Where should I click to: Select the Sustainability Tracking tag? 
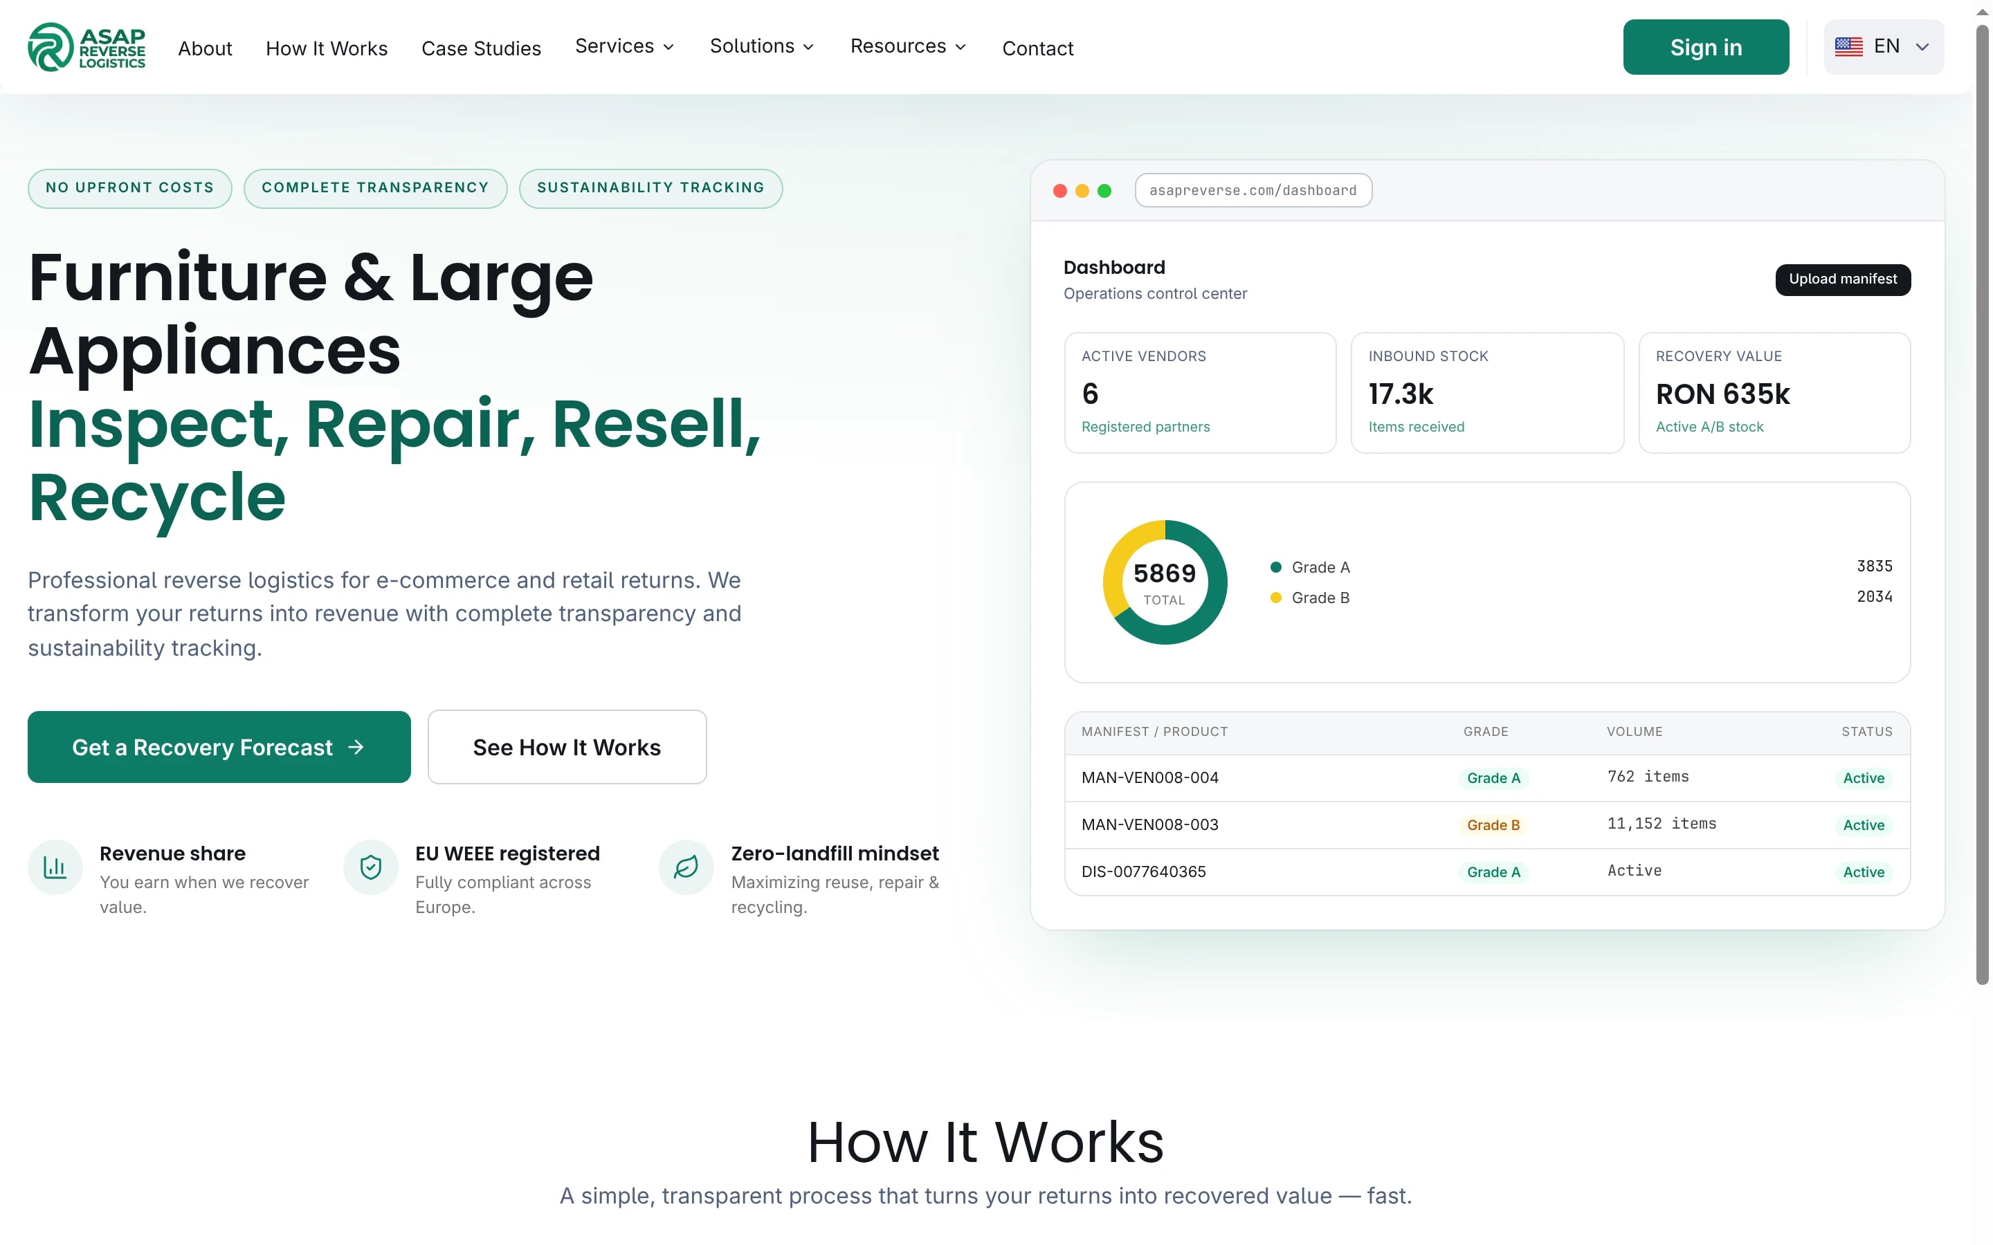pos(650,187)
